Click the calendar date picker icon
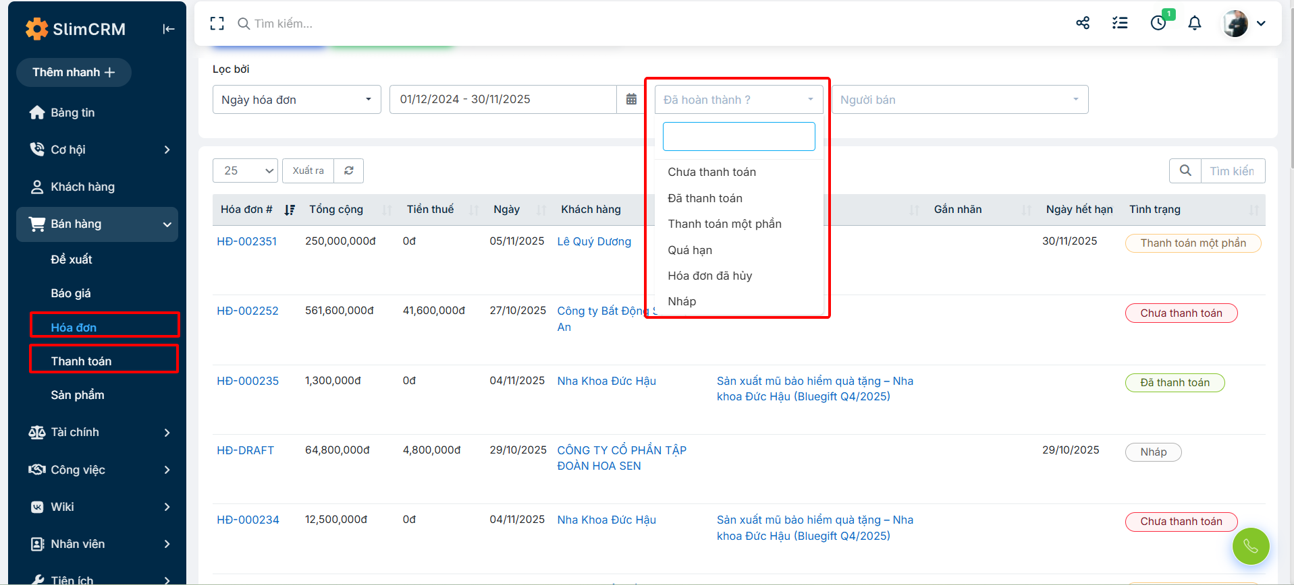This screenshot has height=585, width=1294. pos(631,100)
